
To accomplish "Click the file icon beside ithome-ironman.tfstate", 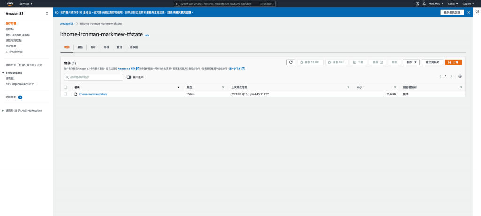I will click(76, 94).
